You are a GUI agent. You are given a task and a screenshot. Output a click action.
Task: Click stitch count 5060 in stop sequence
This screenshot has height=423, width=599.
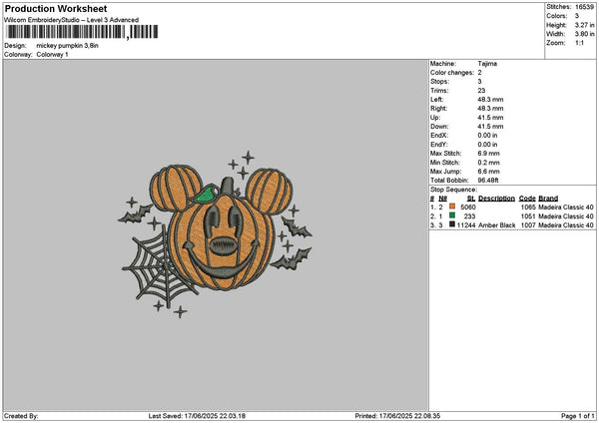pyautogui.click(x=468, y=207)
